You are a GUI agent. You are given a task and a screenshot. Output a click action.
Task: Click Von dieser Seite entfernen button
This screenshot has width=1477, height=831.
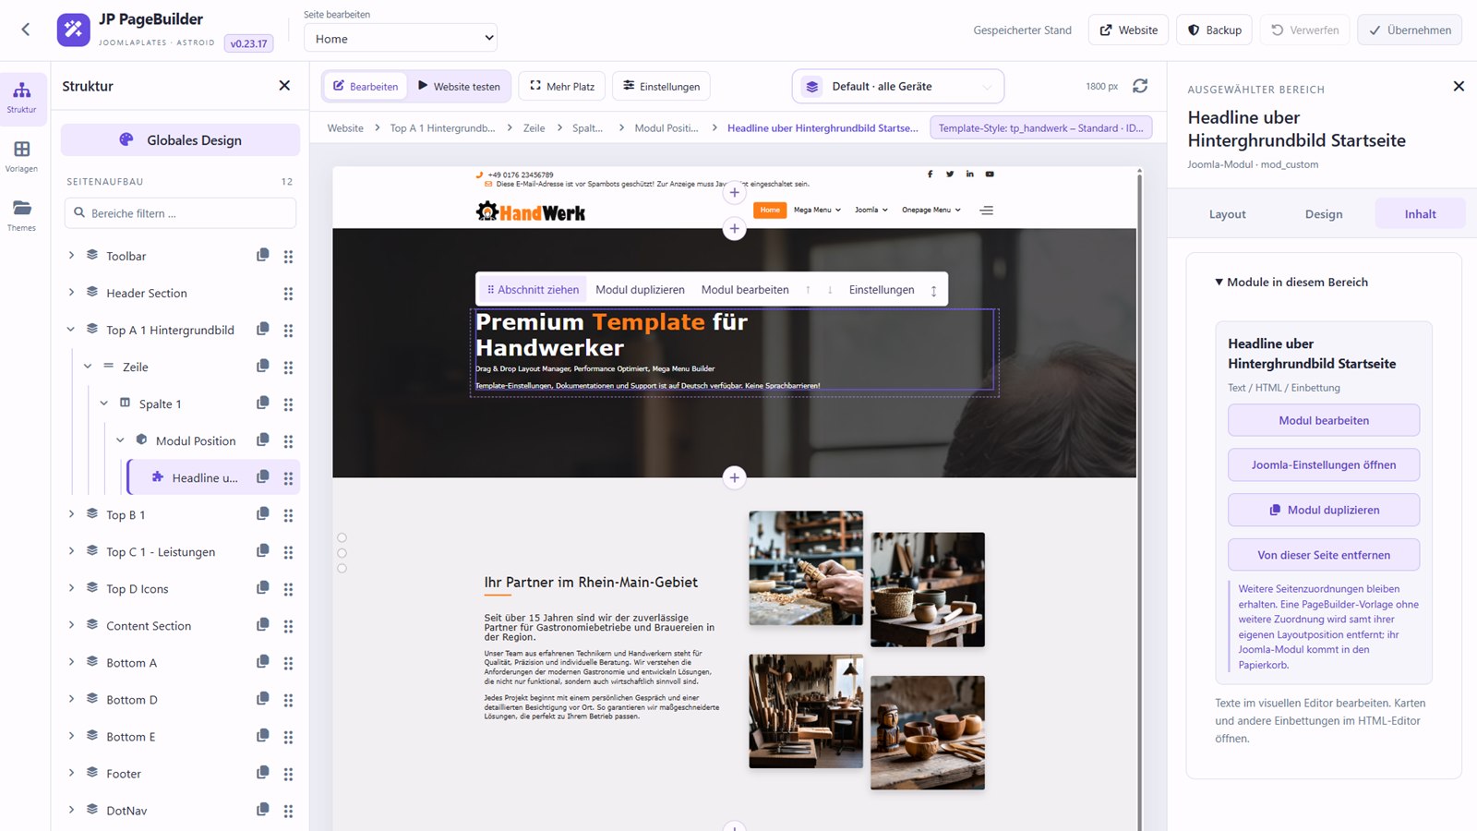pos(1324,555)
